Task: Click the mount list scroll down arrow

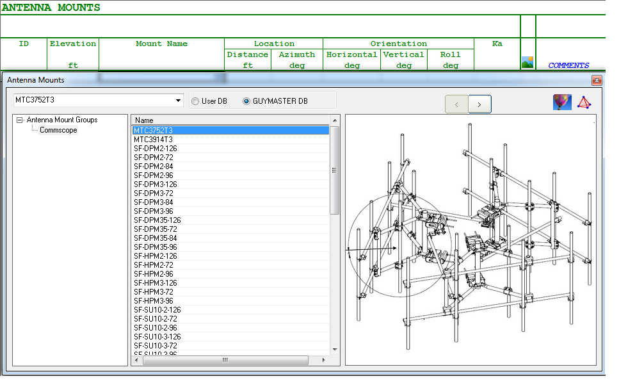Action: pyautogui.click(x=335, y=349)
